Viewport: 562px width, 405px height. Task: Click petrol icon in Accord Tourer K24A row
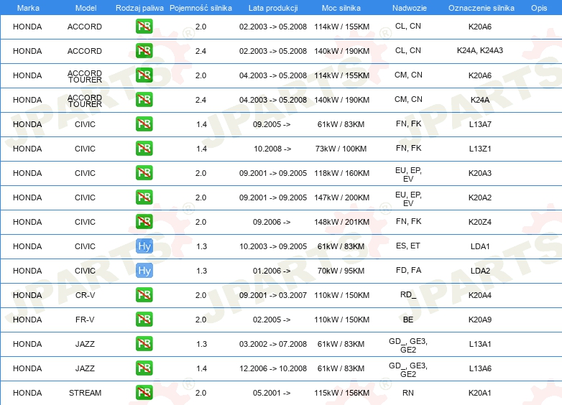click(144, 99)
